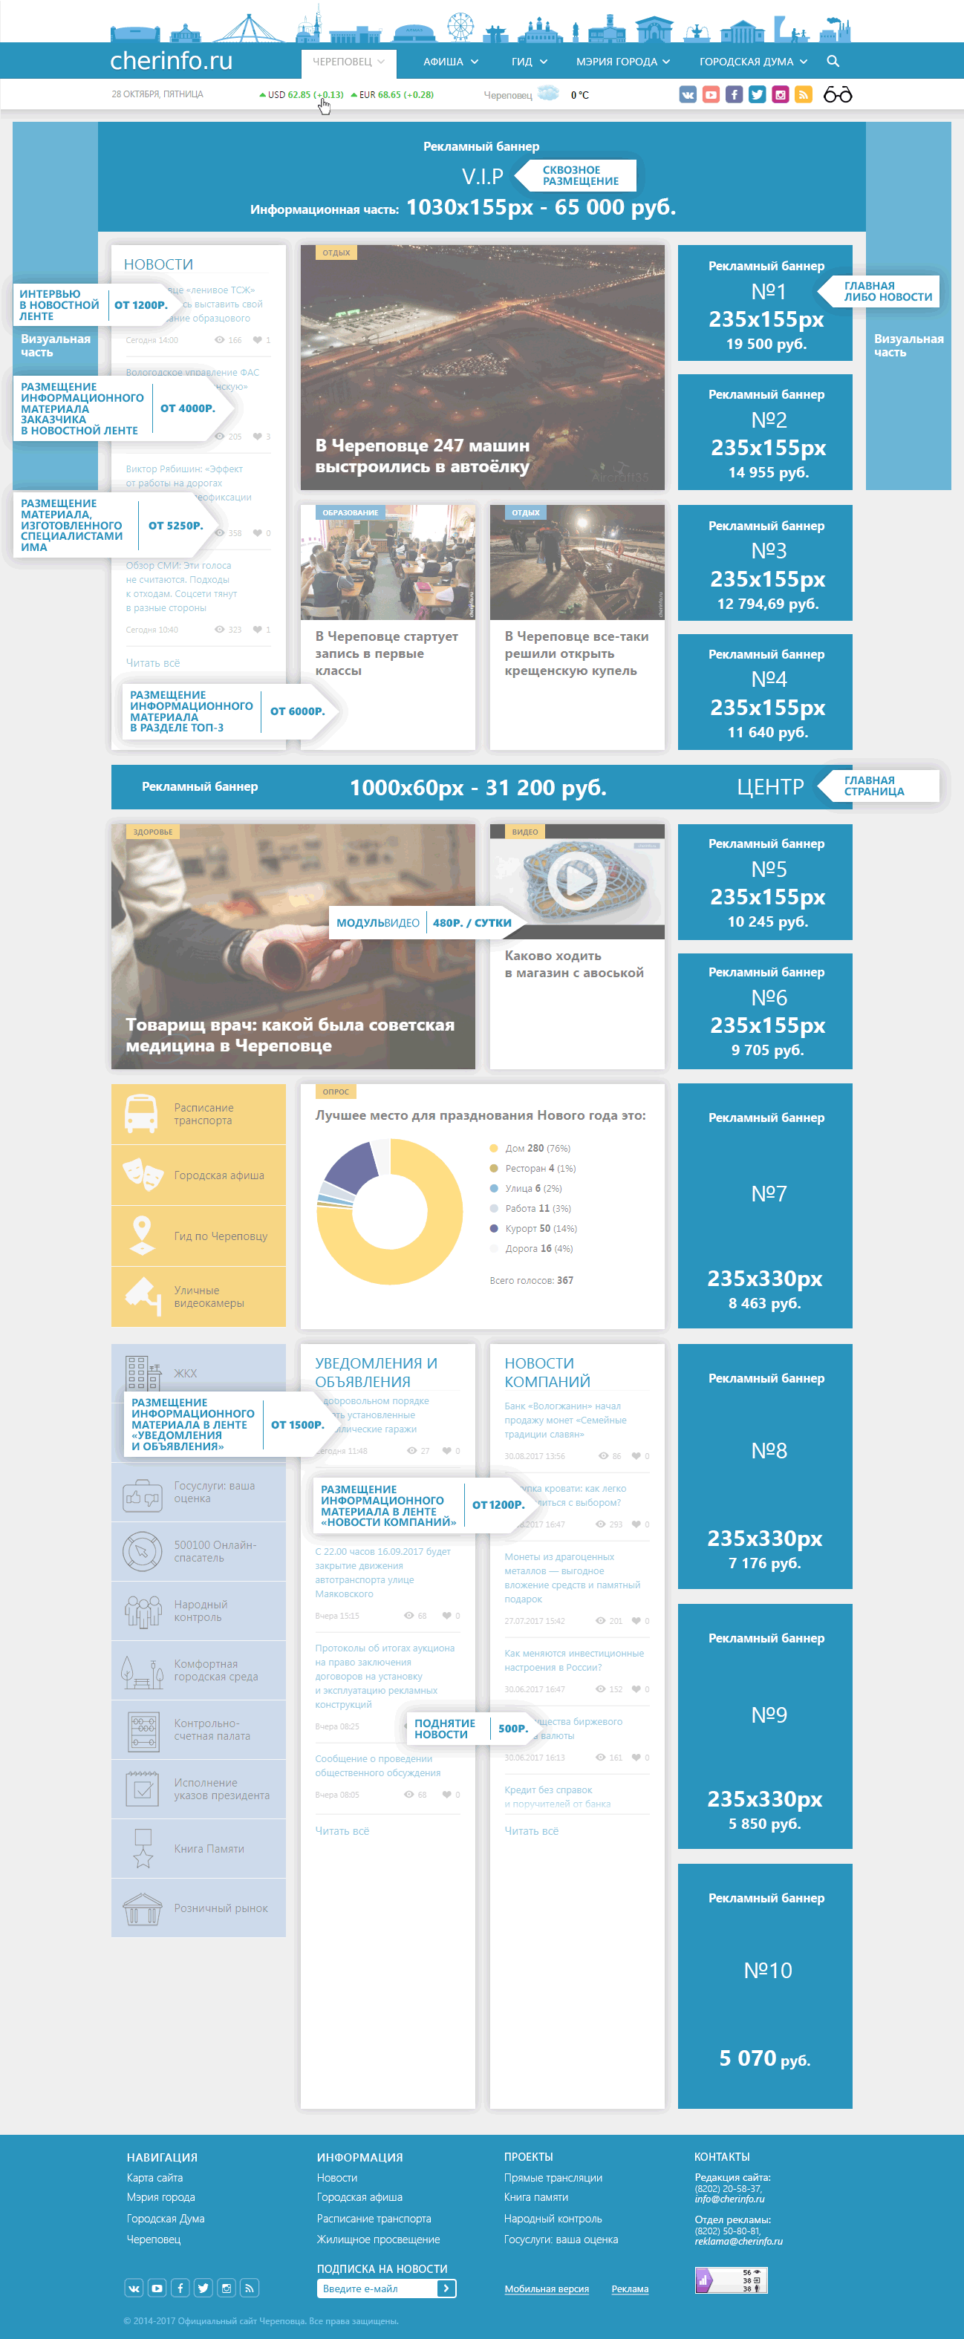Open Городская Дума in footer navigation
Image resolution: width=964 pixels, height=2339 pixels.
166,2218
